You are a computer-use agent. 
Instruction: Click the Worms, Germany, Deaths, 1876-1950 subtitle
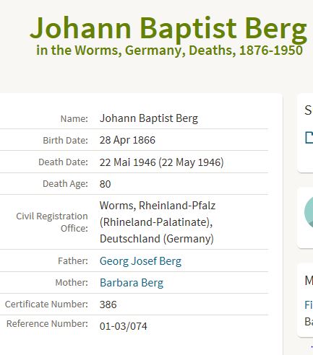[x=169, y=51]
